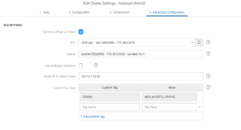Screen dimensions: 241x130
Task: Click the Elastic IP for Master Node label
Action: click(59, 76)
